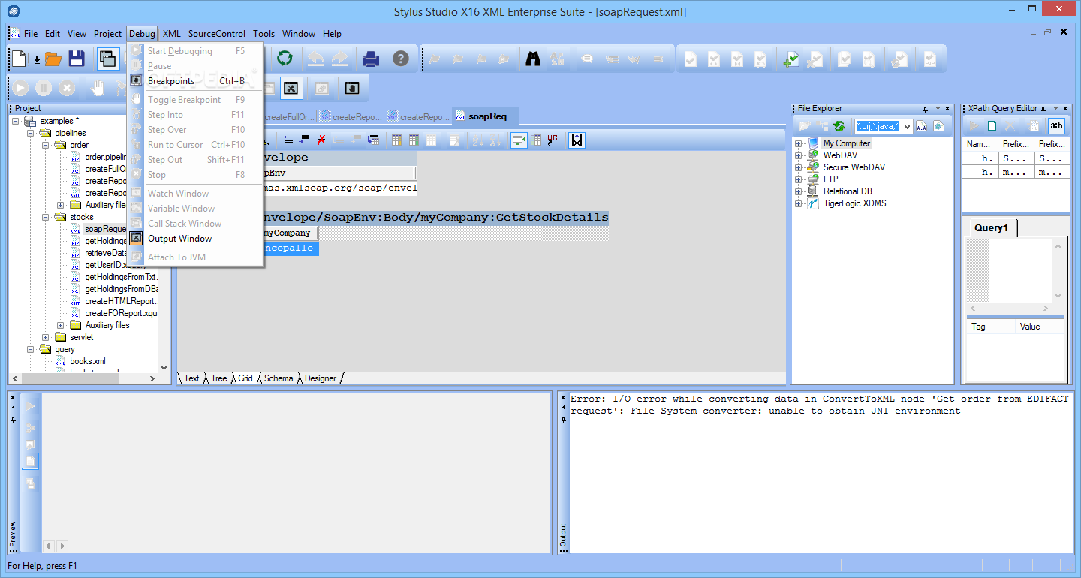1081x578 pixels.
Task: Pin the File Explorer panel
Action: [926, 109]
